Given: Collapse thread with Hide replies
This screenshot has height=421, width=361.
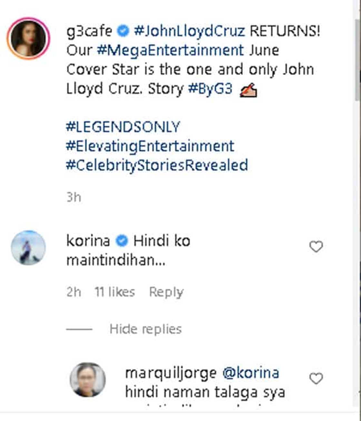Looking at the screenshot, I should 145,329.
